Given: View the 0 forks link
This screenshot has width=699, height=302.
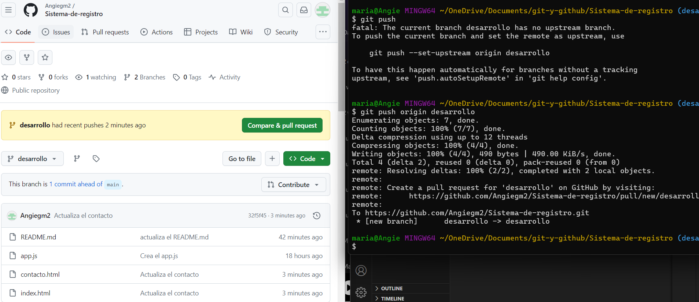Looking at the screenshot, I should click(x=53, y=77).
